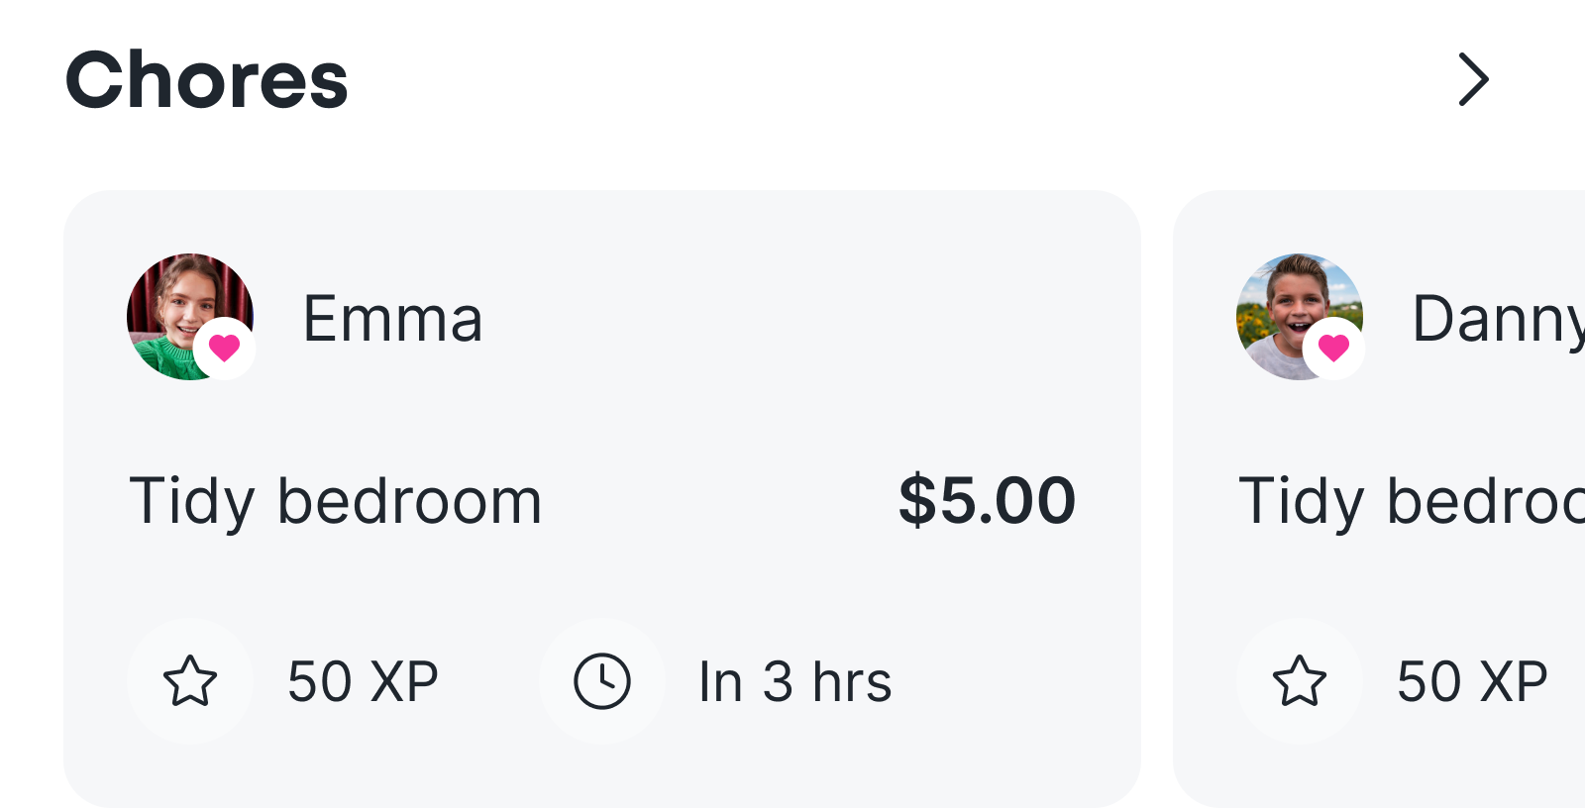Image resolution: width=1585 pixels, height=808 pixels.
Task: Click the Chores section title
Action: (206, 80)
